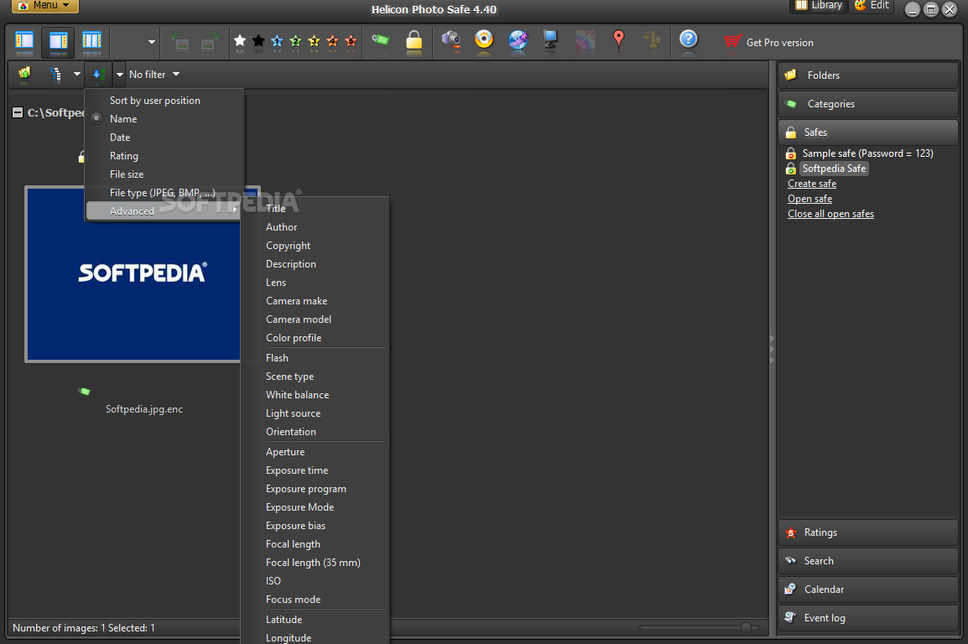Sort images by Date
Screen dimensions: 968x644
tap(120, 138)
